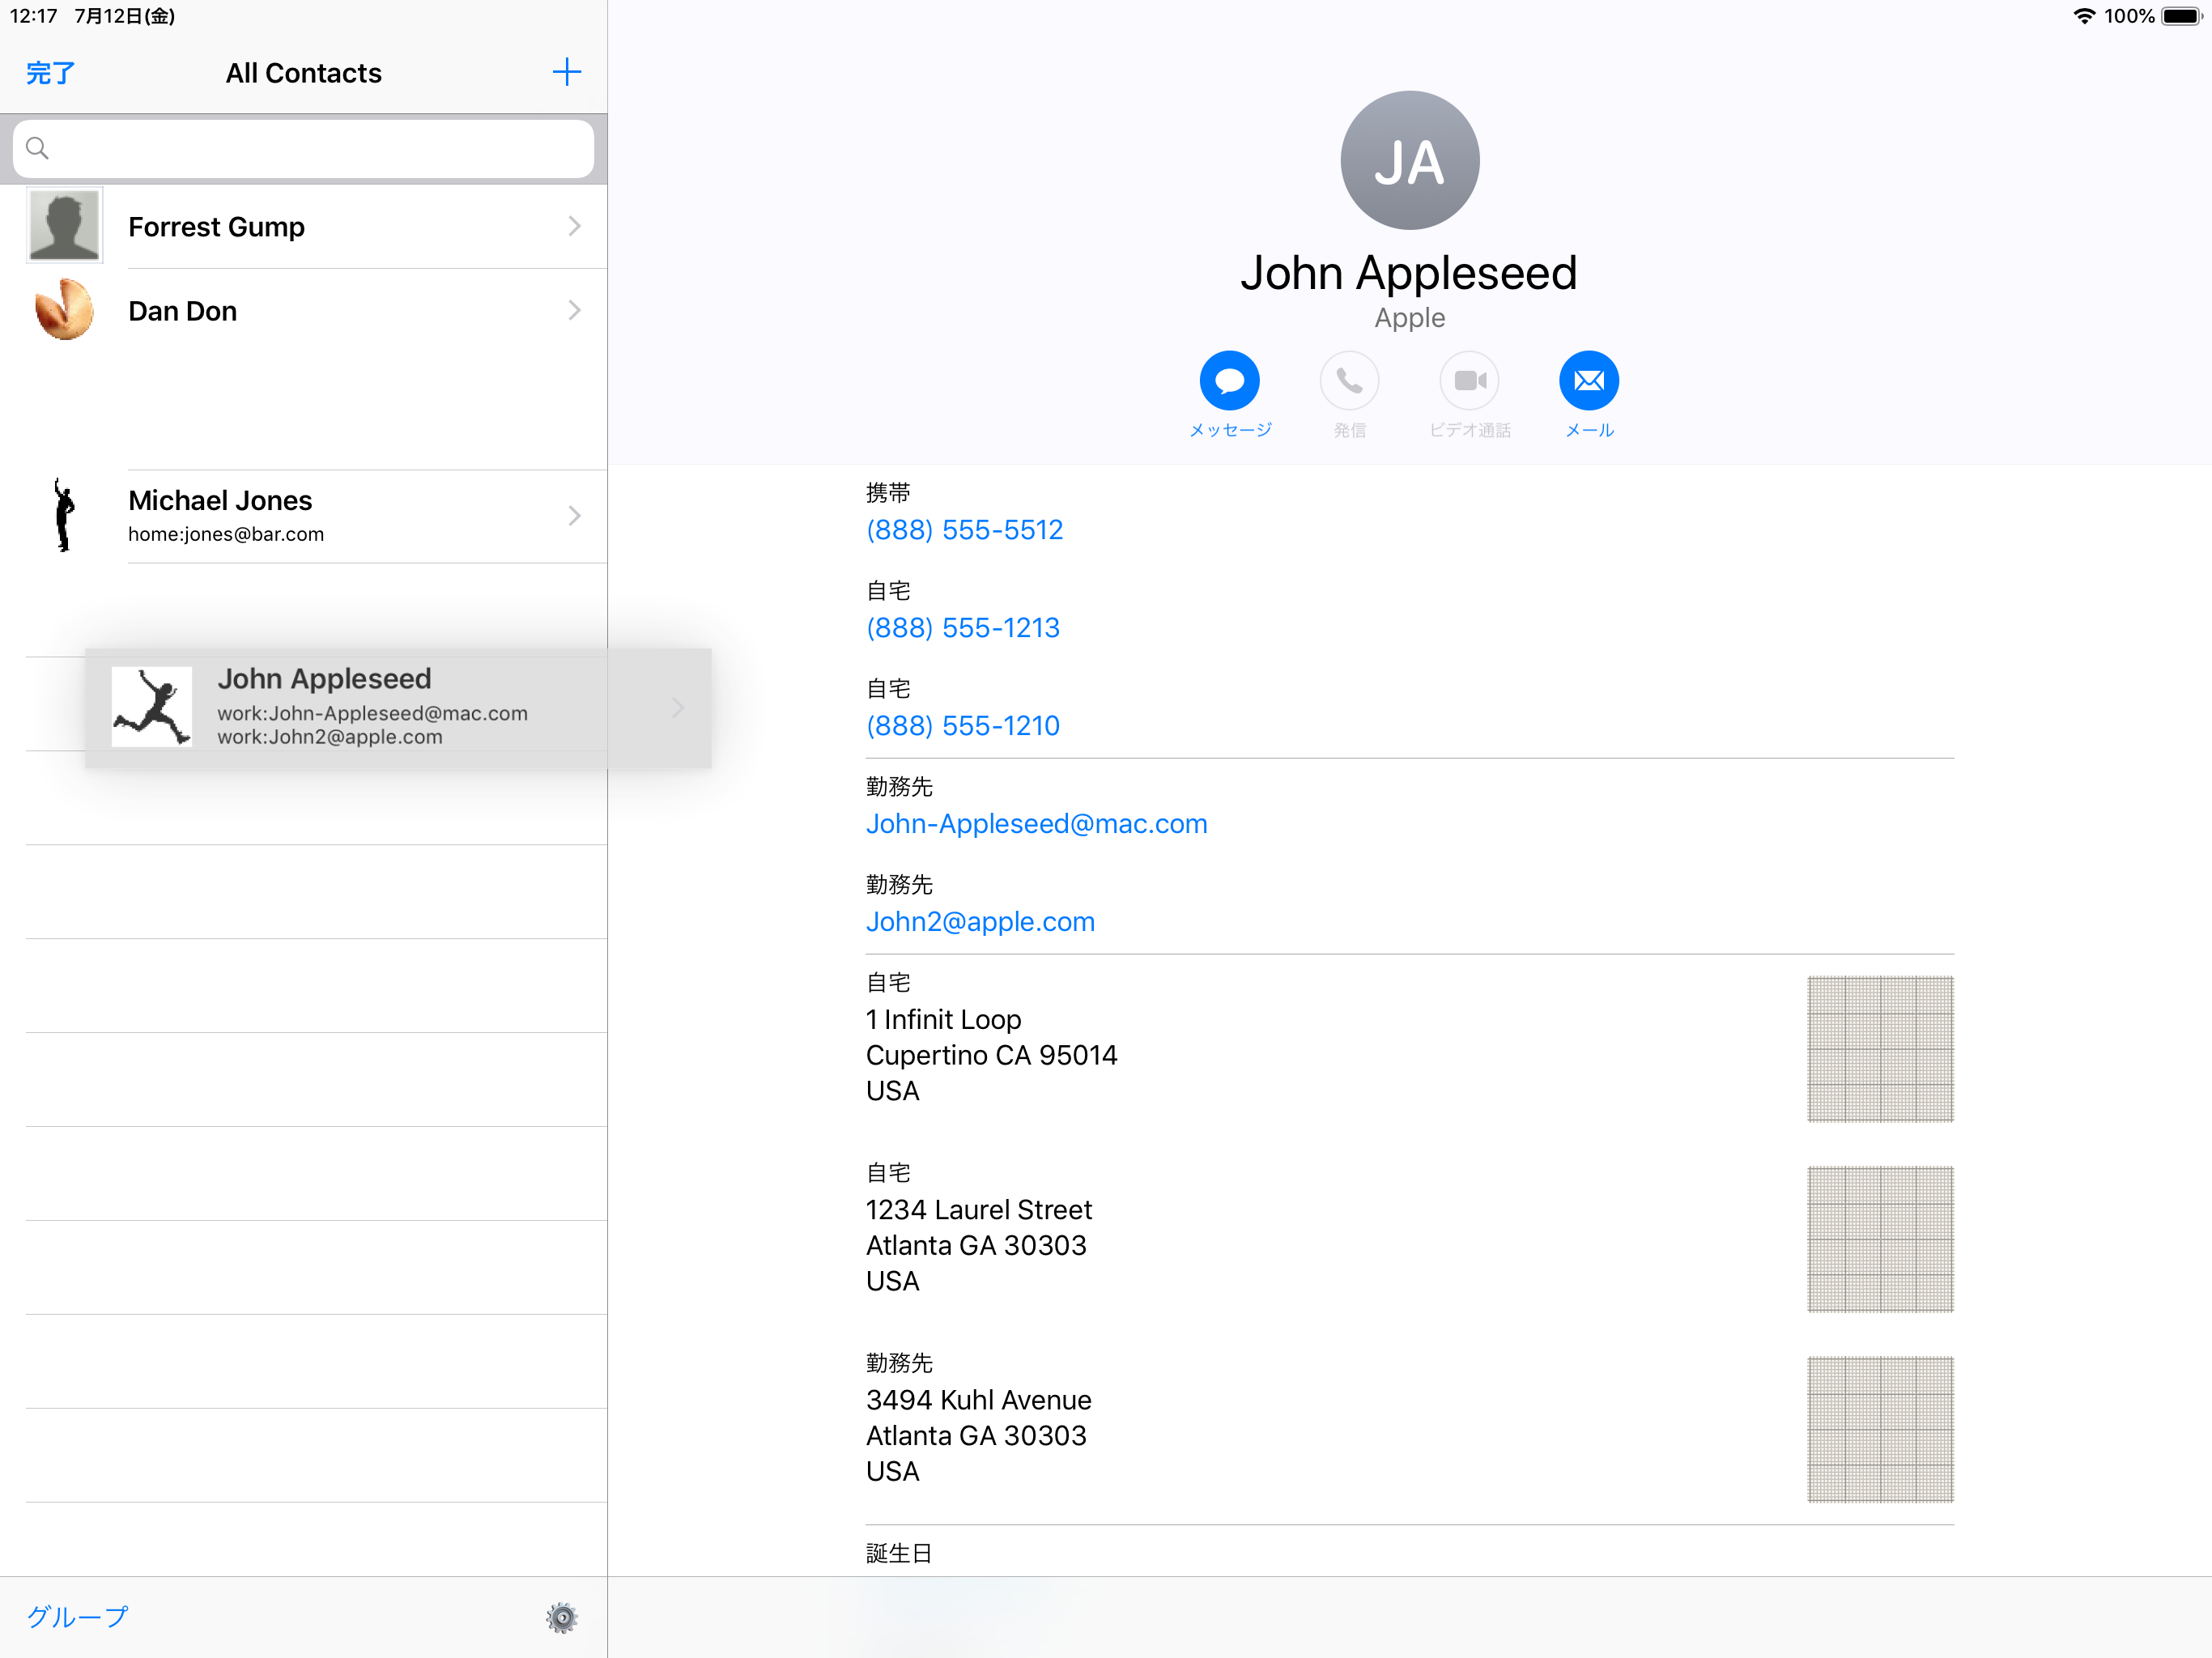This screenshot has height=1658, width=2212.
Task: Tap address 3494 Kuhl Avenue
Action: 978,1400
